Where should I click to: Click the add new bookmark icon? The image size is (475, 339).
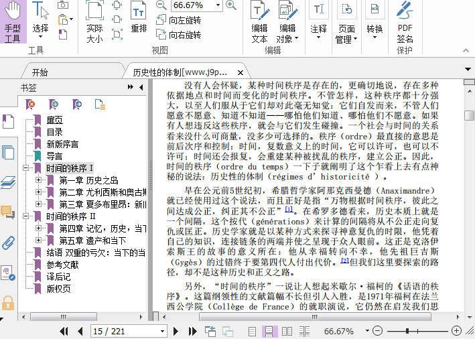pyautogui.click(x=54, y=104)
